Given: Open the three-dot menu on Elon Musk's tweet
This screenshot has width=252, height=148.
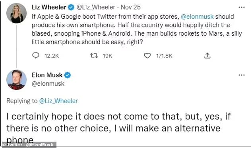Looking at the screenshot, I should pos(242,75).
